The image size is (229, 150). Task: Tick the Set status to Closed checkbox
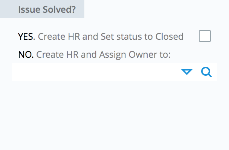(205, 36)
